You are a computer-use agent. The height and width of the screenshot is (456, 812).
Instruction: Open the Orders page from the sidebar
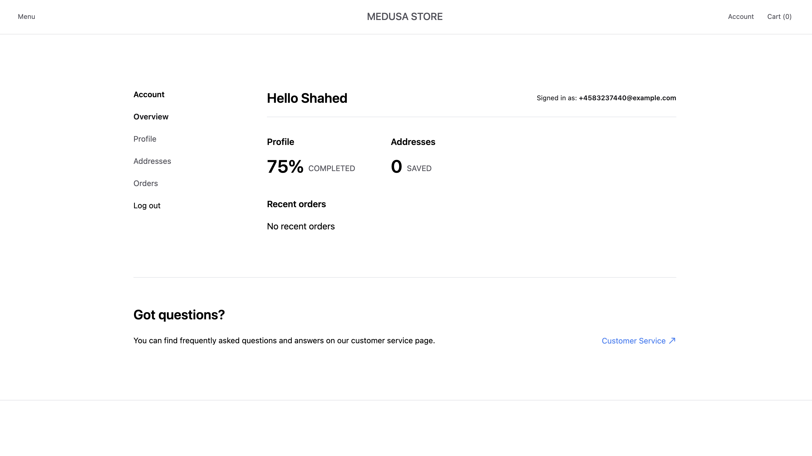pyautogui.click(x=145, y=183)
